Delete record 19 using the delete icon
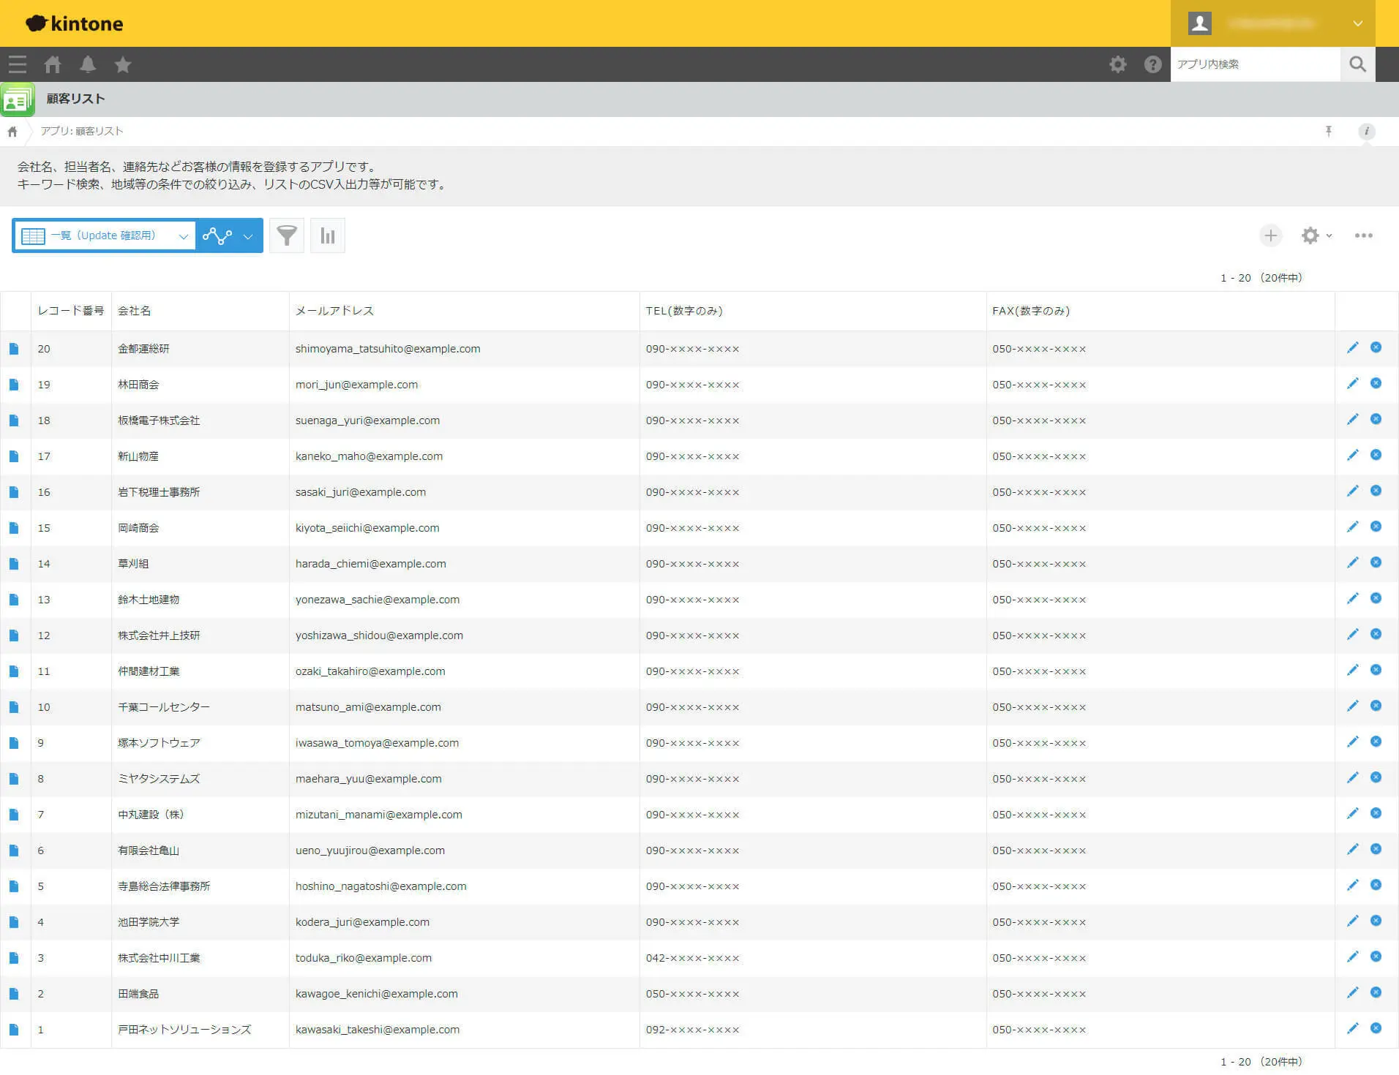Image resolution: width=1399 pixels, height=1075 pixels. [x=1376, y=383]
